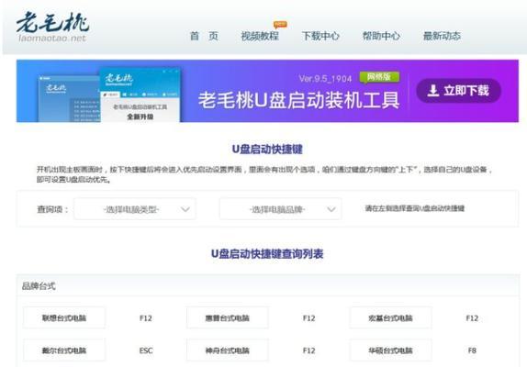Click F12 next to 宏基台式电脑

[472, 318]
